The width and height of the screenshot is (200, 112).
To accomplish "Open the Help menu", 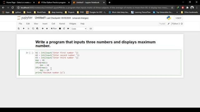I will point(82,24).
